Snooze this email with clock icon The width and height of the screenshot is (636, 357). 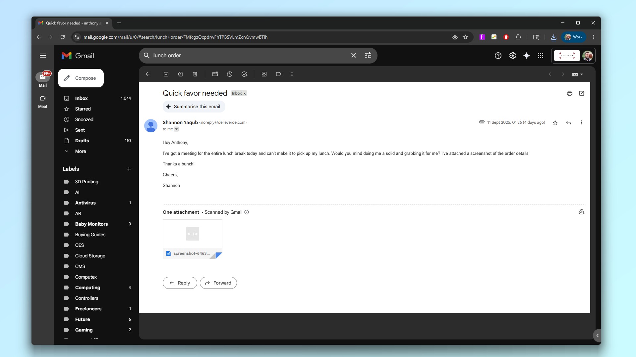point(230,74)
